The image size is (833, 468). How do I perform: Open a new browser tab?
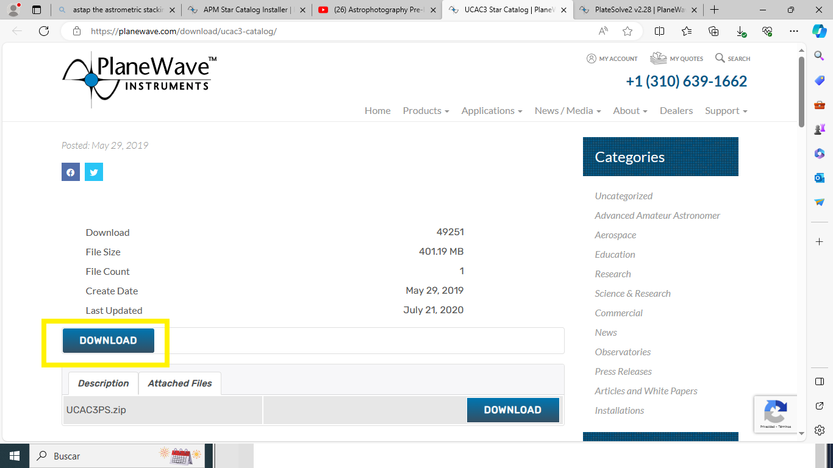pyautogui.click(x=714, y=10)
